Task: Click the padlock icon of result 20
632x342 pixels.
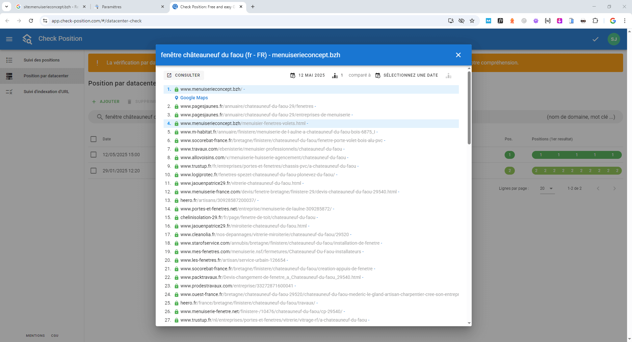Action: pos(176,260)
